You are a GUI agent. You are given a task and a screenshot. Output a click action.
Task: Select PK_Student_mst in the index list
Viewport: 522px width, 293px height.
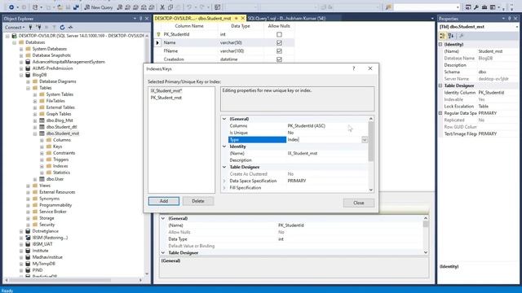coord(166,98)
